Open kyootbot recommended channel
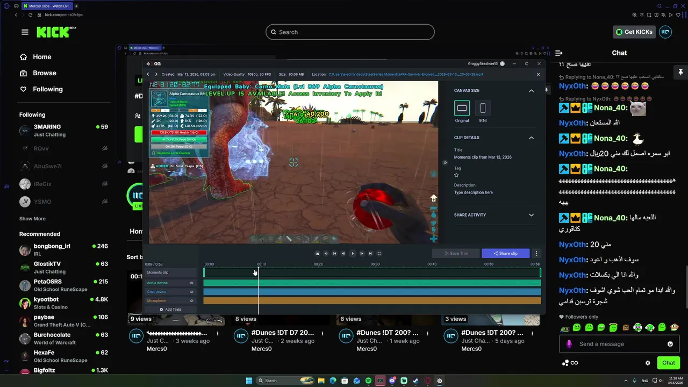This screenshot has height=387, width=688. point(63,303)
